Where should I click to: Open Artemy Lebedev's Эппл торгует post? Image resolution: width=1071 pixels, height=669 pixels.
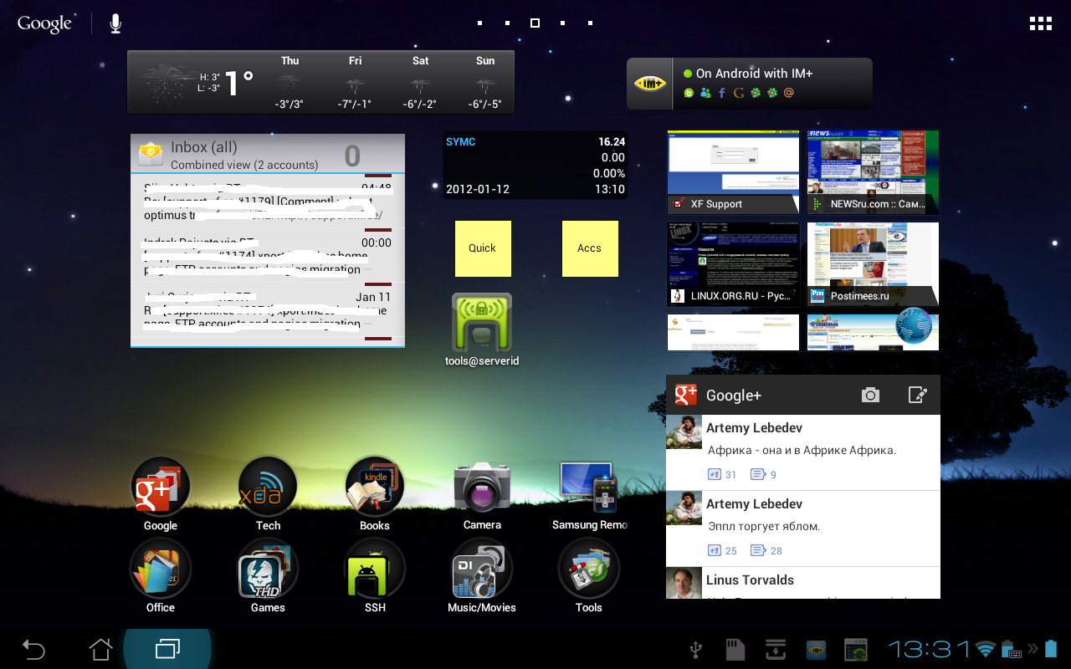(x=803, y=529)
